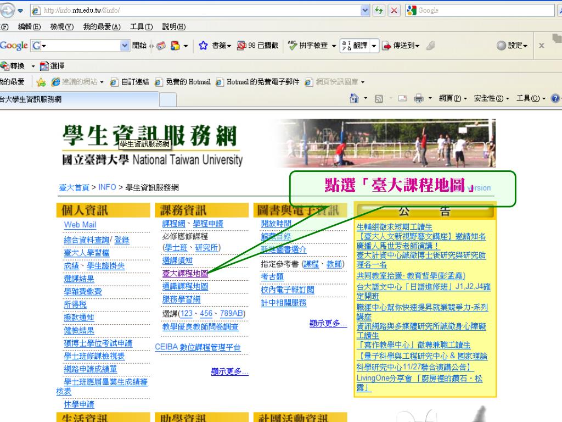The width and height of the screenshot is (562, 422).
Task: Click the RSS feeds icon
Action: [x=379, y=98]
